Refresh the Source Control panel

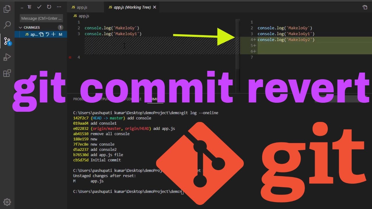coord(49,7)
